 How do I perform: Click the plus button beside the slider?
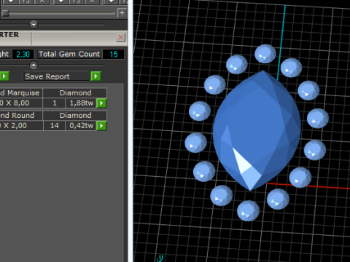pos(122,12)
